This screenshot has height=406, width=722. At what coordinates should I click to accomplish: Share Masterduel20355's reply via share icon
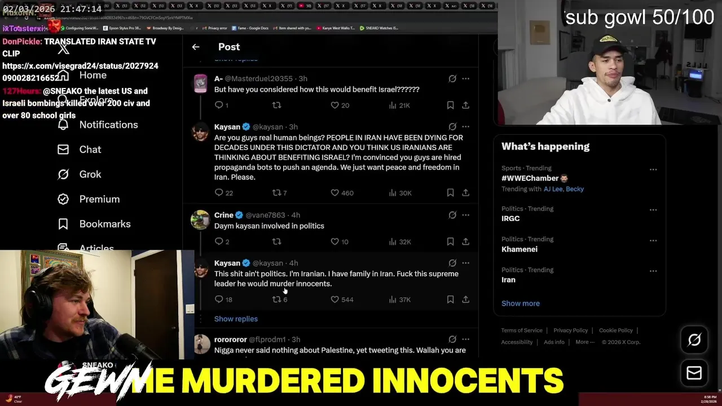(465, 105)
